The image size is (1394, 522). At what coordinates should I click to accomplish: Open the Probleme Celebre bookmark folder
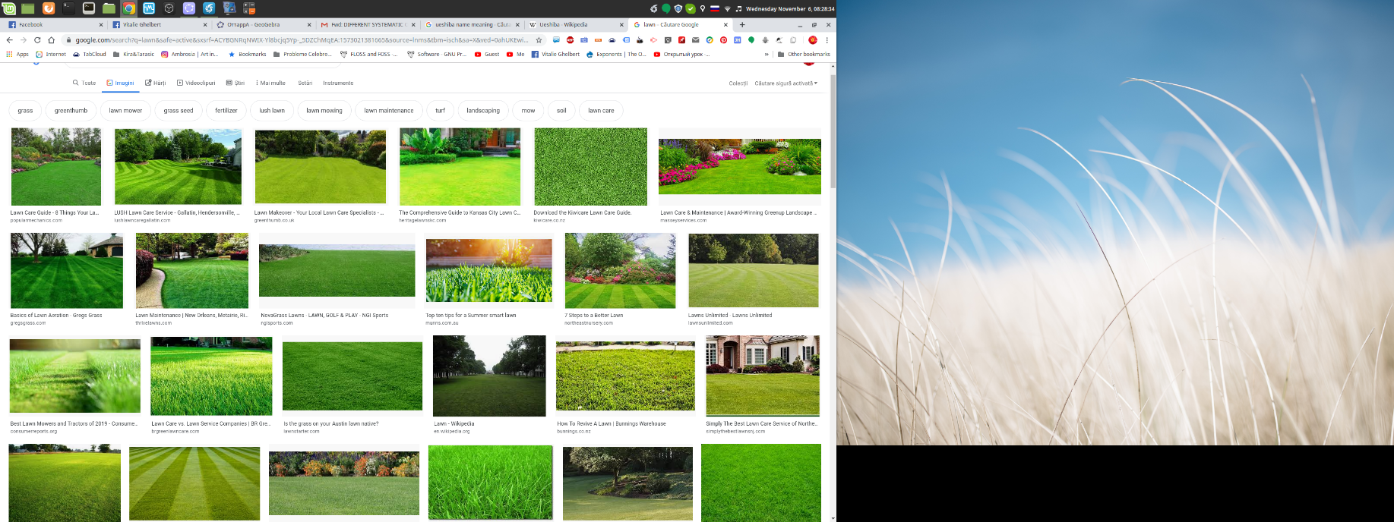302,54
